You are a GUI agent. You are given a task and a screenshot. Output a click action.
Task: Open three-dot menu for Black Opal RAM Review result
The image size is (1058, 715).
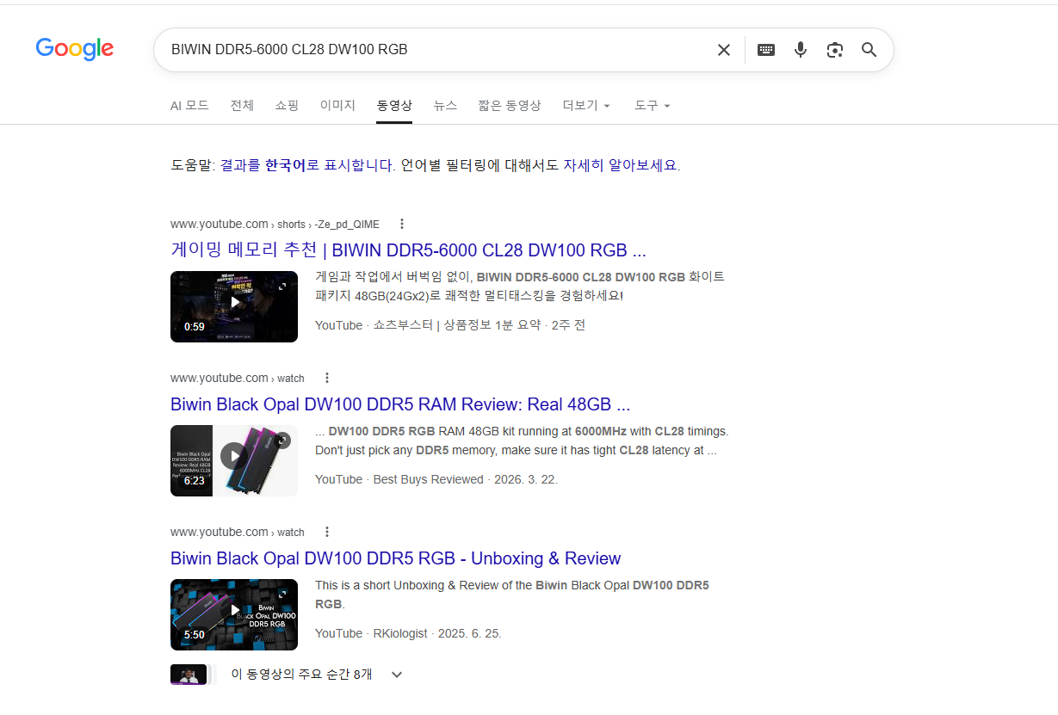coord(327,378)
